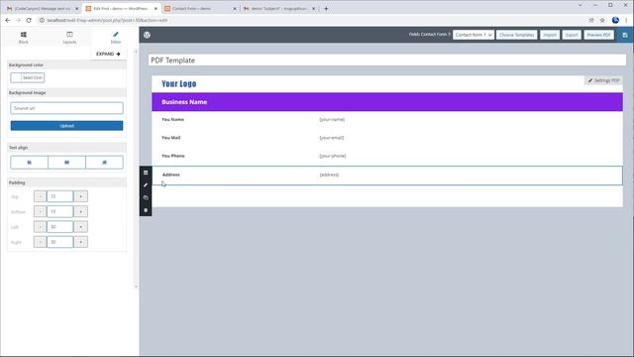The width and height of the screenshot is (634, 357).
Task: Reload the page in browser
Action: (29, 20)
